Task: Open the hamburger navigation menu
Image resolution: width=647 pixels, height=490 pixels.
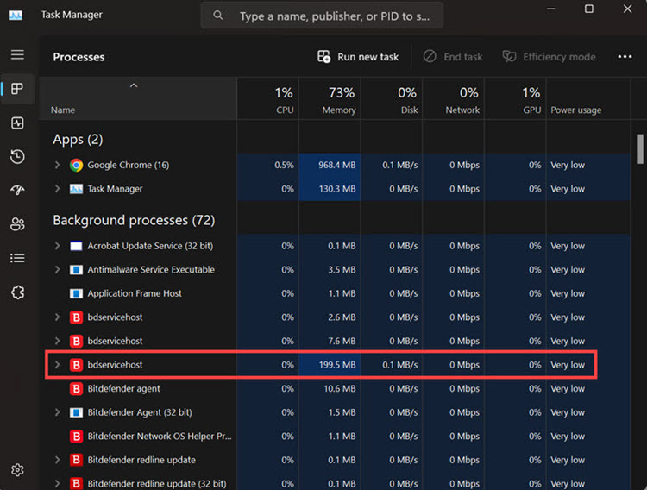Action: [17, 54]
